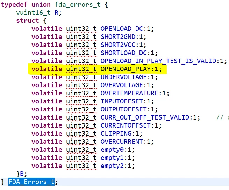Click the CLIPPING field name
Screen dimensions: 229x190
[x=116, y=134]
